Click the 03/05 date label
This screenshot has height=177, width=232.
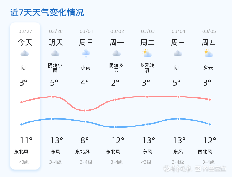click(x=209, y=31)
